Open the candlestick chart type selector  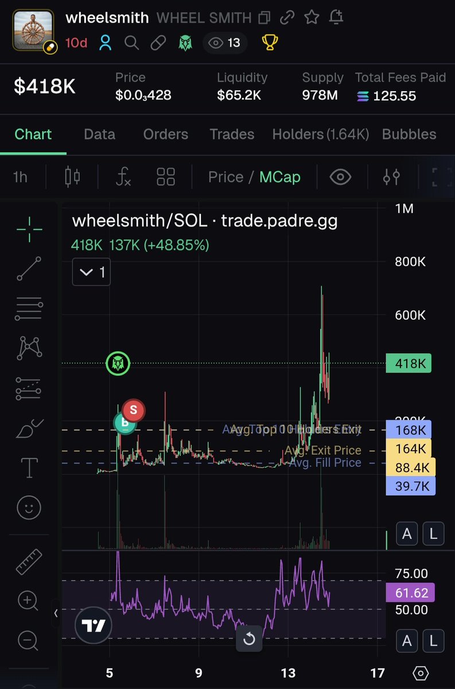(x=73, y=176)
